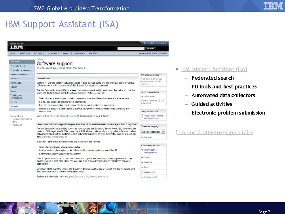The width and height of the screenshot is (285, 214).
Task: Click the ISVs related link
Action: [15, 122]
